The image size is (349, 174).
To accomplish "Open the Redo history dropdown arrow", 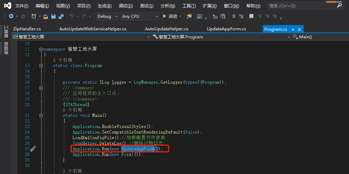I will [x=90, y=16].
